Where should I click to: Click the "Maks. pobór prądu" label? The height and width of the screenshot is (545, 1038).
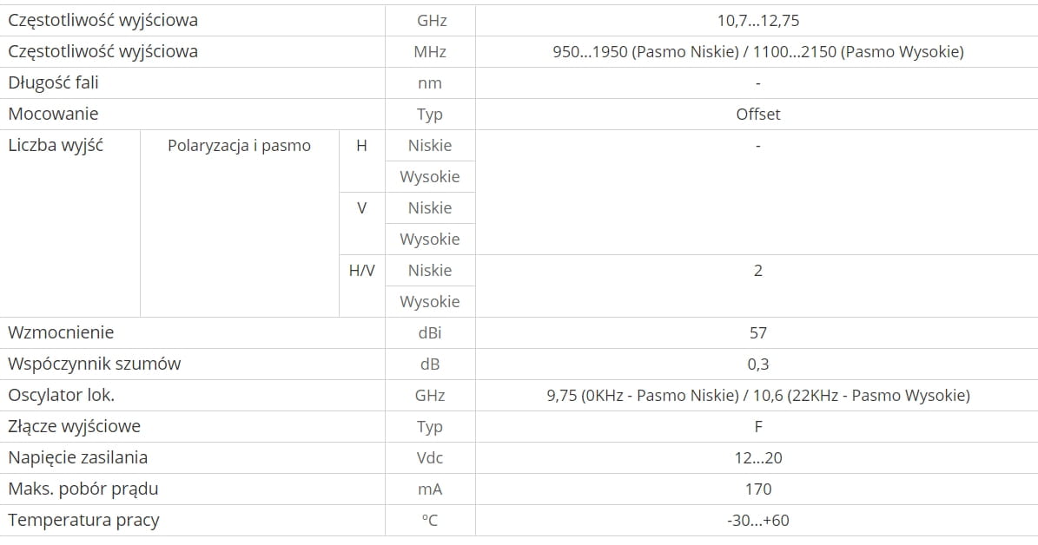point(83,489)
